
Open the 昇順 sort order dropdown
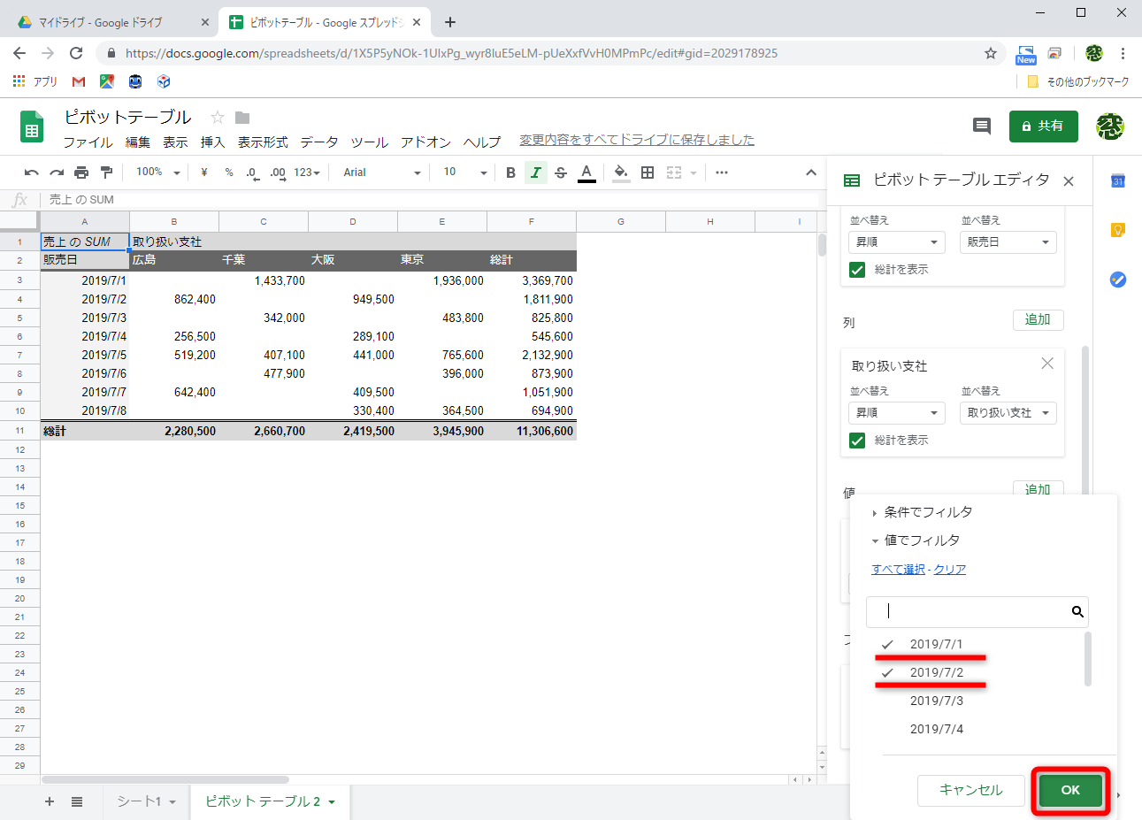(896, 412)
